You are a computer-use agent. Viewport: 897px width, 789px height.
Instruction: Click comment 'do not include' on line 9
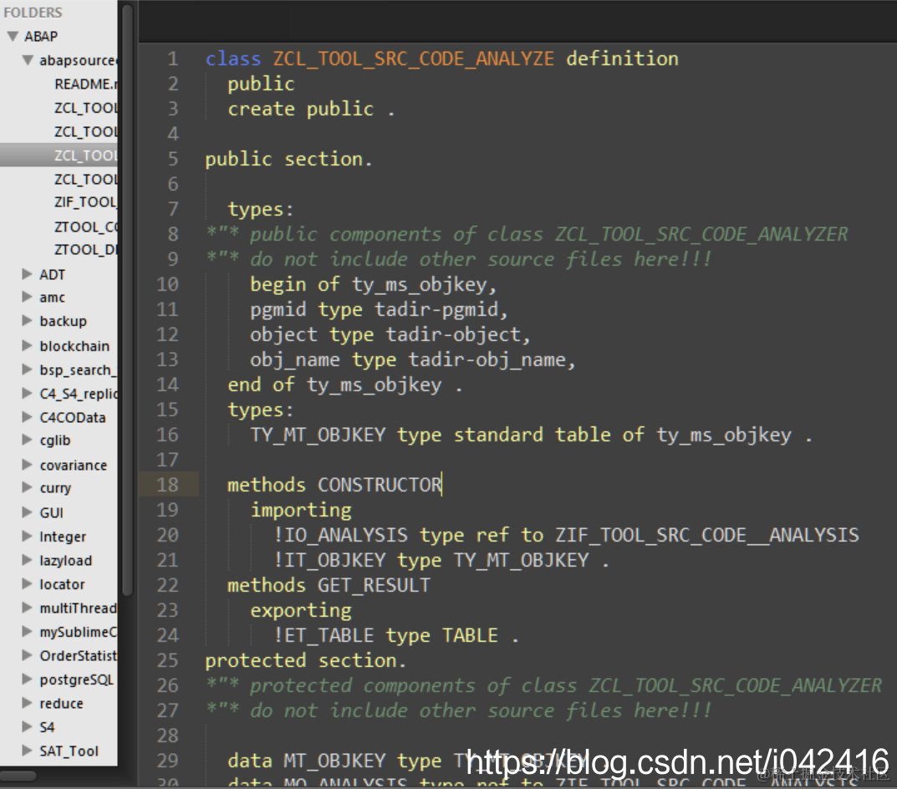tap(329, 259)
